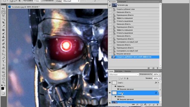The height and width of the screenshot is (107, 190).
Task: Select the Move tool
Action: tap(3, 9)
